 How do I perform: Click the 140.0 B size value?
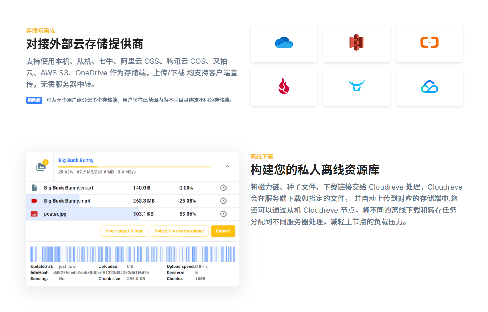(142, 188)
